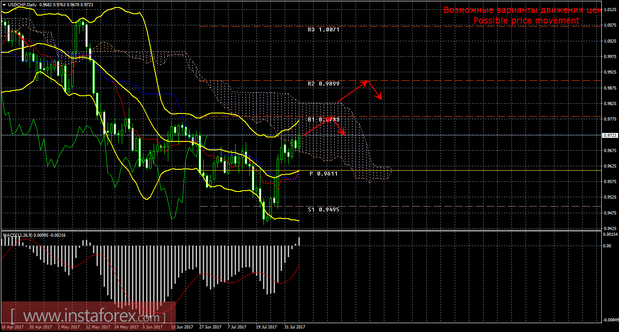Click the 20 Apr 2017 date label
The image size is (619, 332).
(x=40, y=327)
